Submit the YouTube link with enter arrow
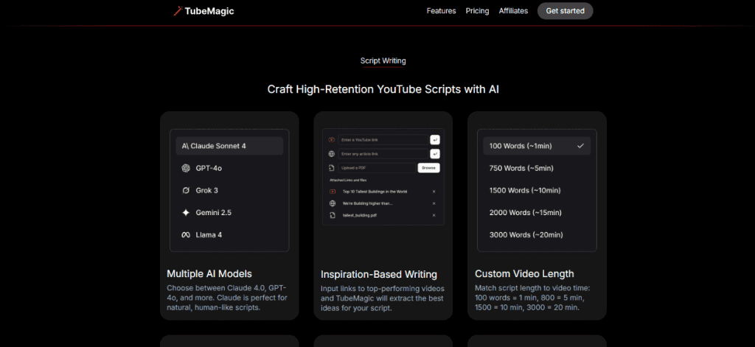Image resolution: width=755 pixels, height=347 pixels. pyautogui.click(x=435, y=140)
